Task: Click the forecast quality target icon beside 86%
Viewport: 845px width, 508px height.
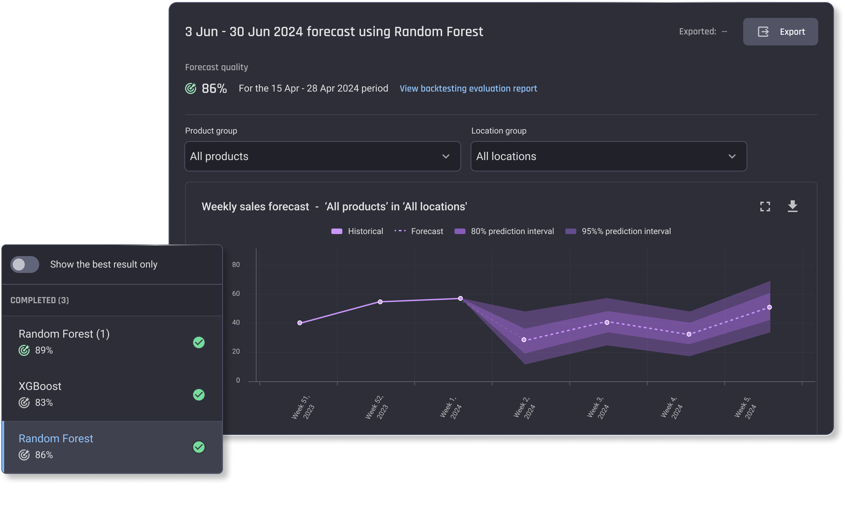Action: [191, 88]
